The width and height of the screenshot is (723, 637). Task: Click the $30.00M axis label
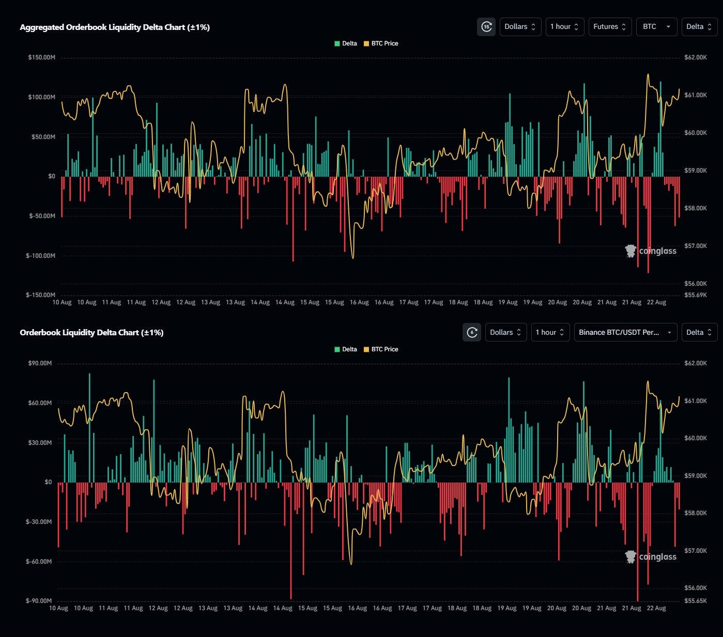[40, 443]
